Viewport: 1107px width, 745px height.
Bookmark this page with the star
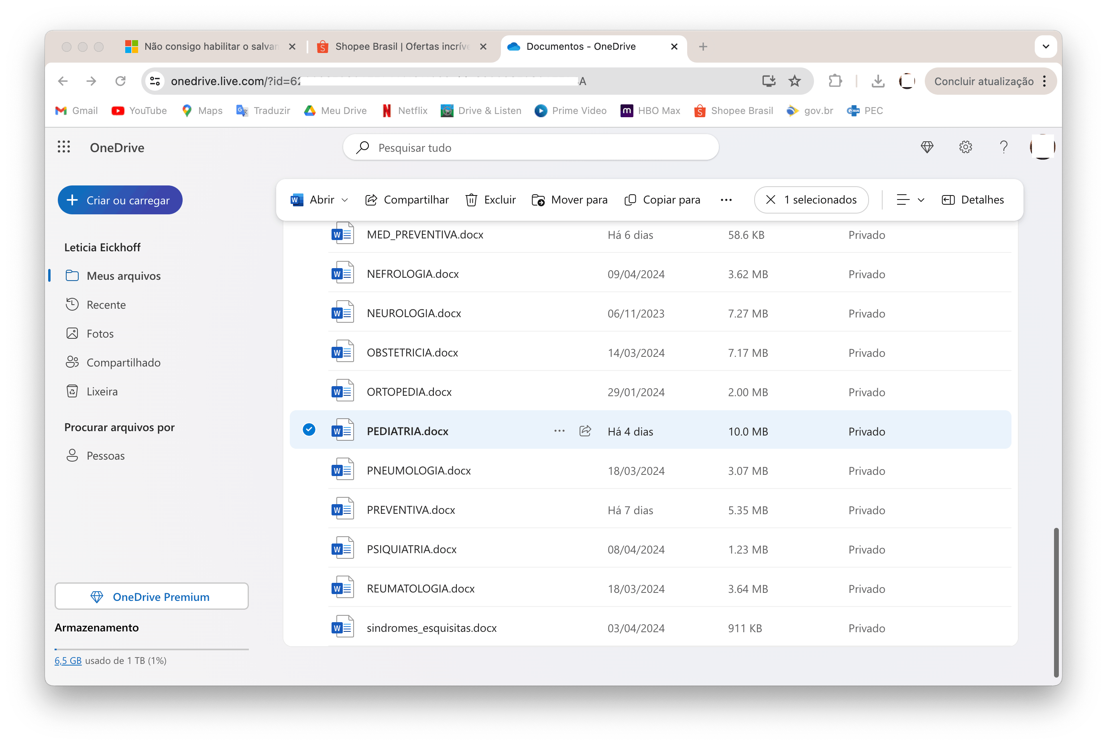[x=794, y=81]
